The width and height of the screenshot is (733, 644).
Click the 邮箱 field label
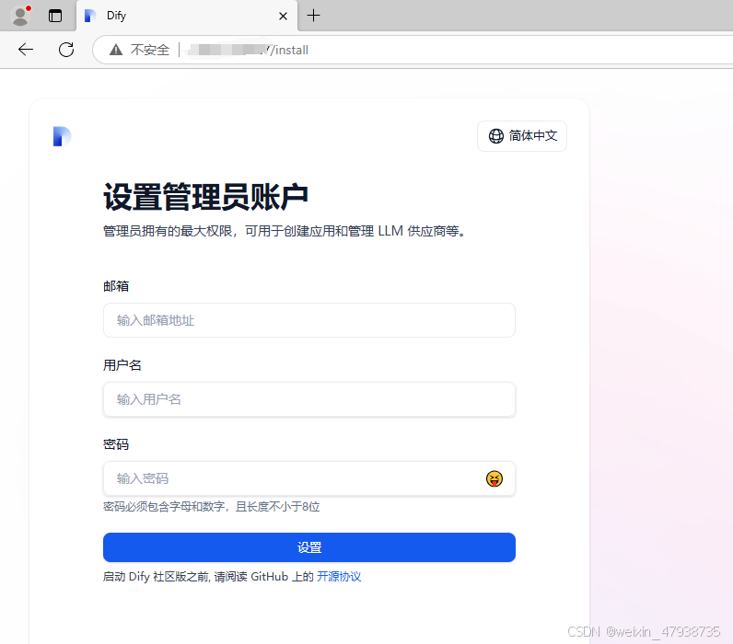(116, 286)
